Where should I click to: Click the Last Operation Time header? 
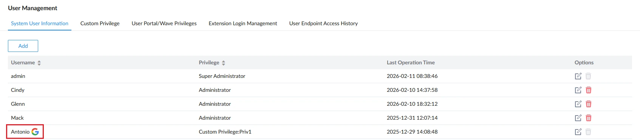point(411,62)
